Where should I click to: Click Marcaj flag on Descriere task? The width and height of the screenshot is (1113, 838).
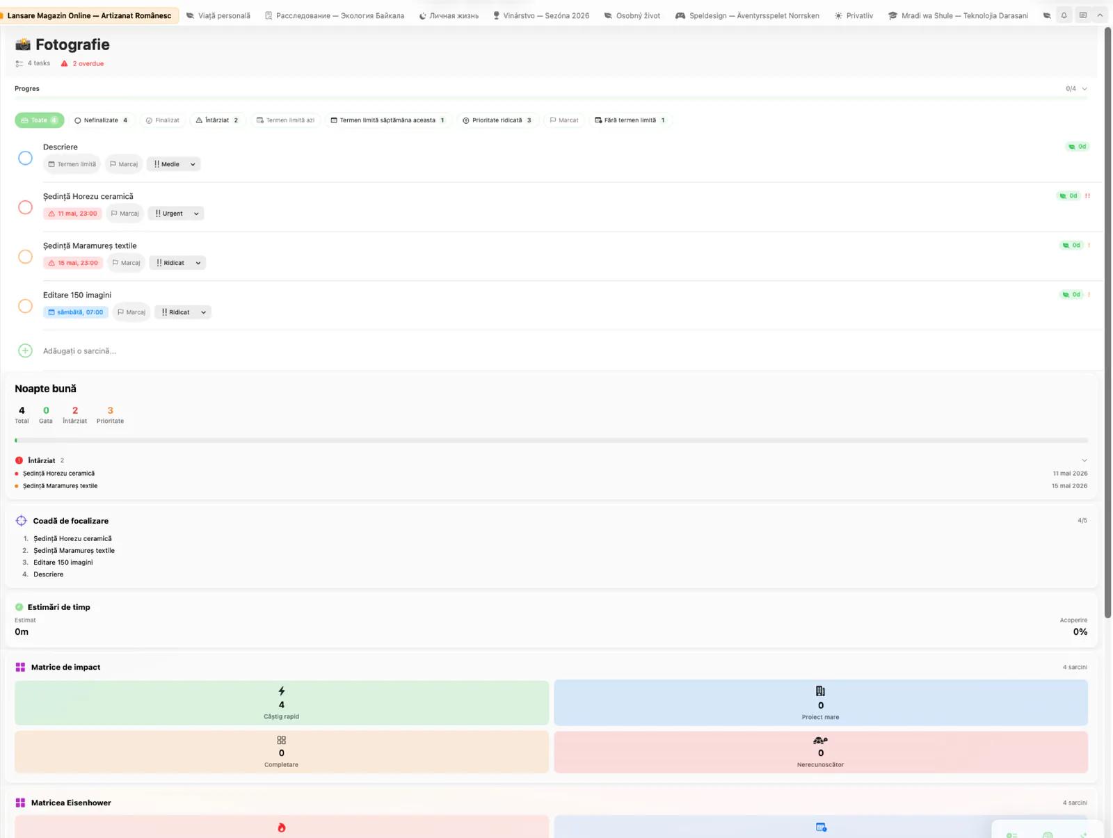pos(124,164)
